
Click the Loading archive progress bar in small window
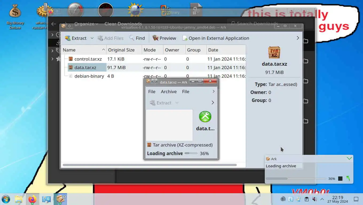(x=191, y=153)
